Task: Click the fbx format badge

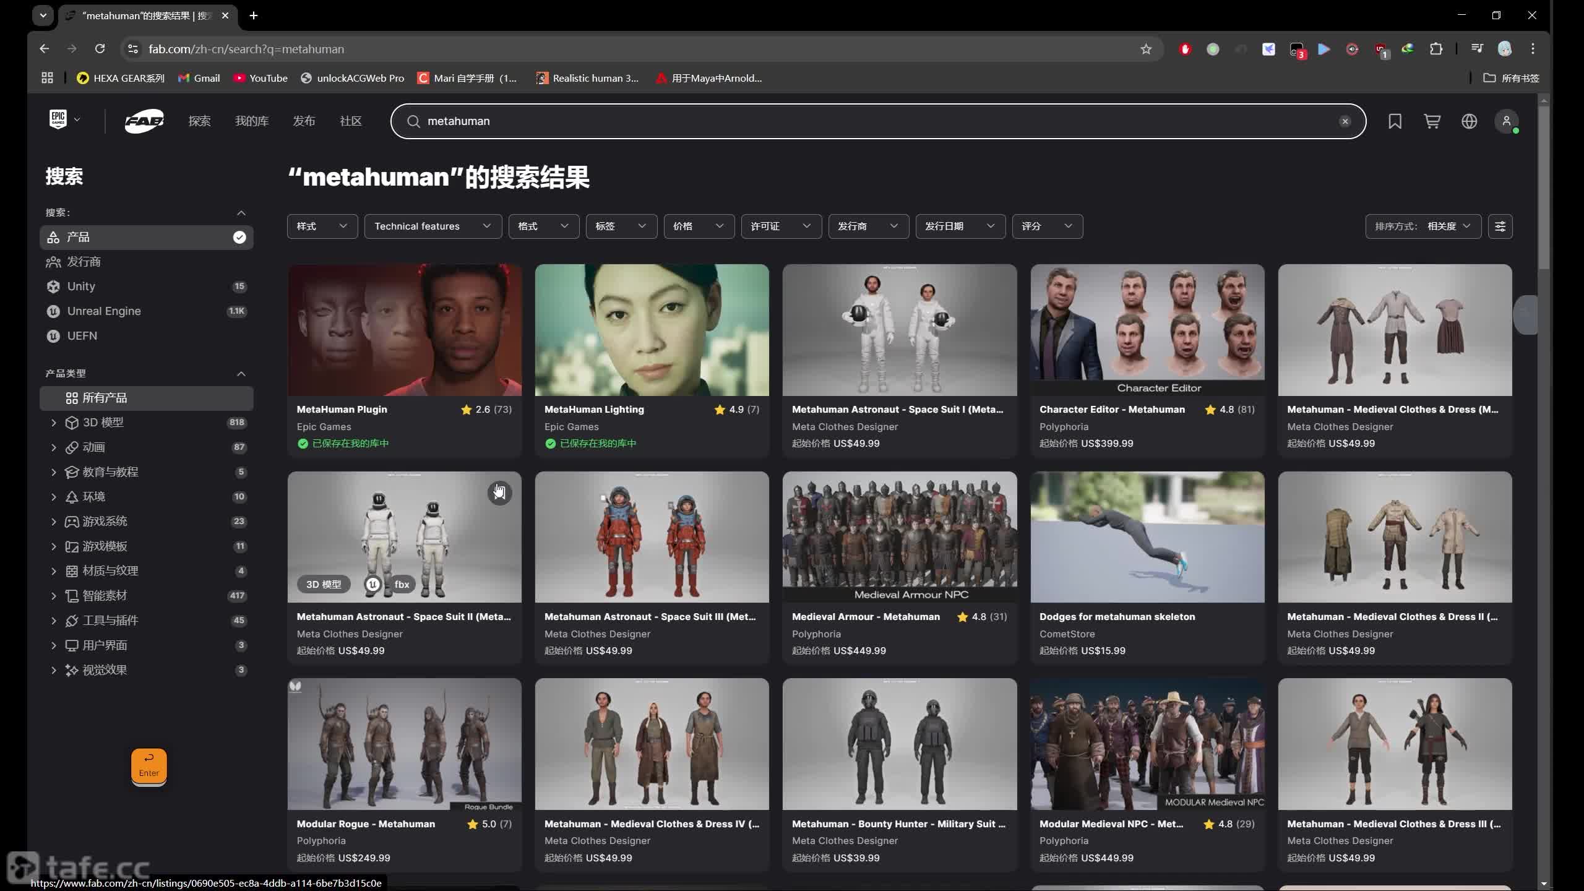Action: (x=402, y=584)
